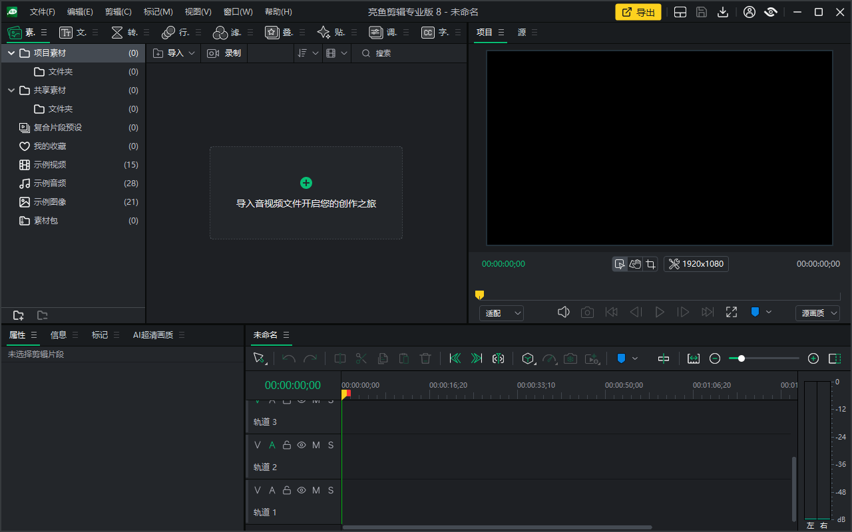Viewport: 852px width, 532px height.
Task: Click the layout switch icon in title bar
Action: [x=680, y=12]
